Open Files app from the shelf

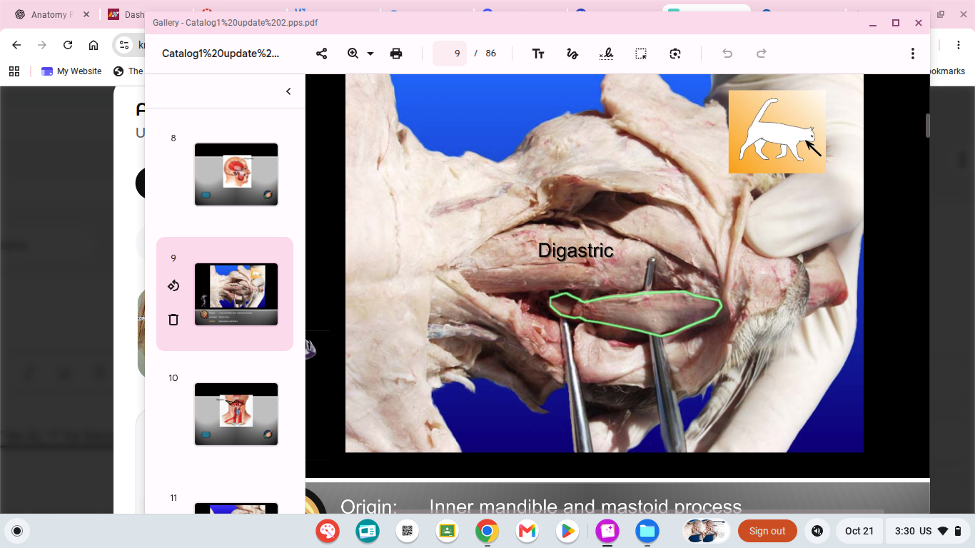tap(647, 531)
